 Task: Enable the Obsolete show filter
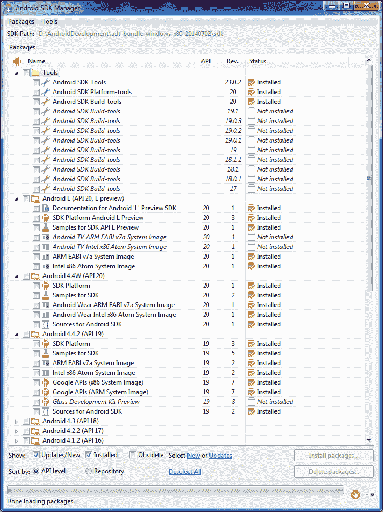coord(133,455)
